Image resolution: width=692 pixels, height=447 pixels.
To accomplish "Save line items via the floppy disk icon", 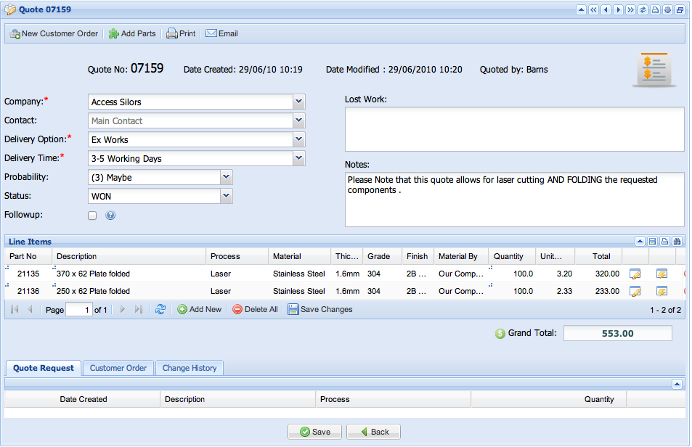I will pos(652,241).
